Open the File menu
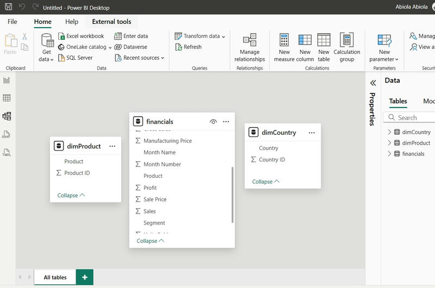 click(x=12, y=22)
